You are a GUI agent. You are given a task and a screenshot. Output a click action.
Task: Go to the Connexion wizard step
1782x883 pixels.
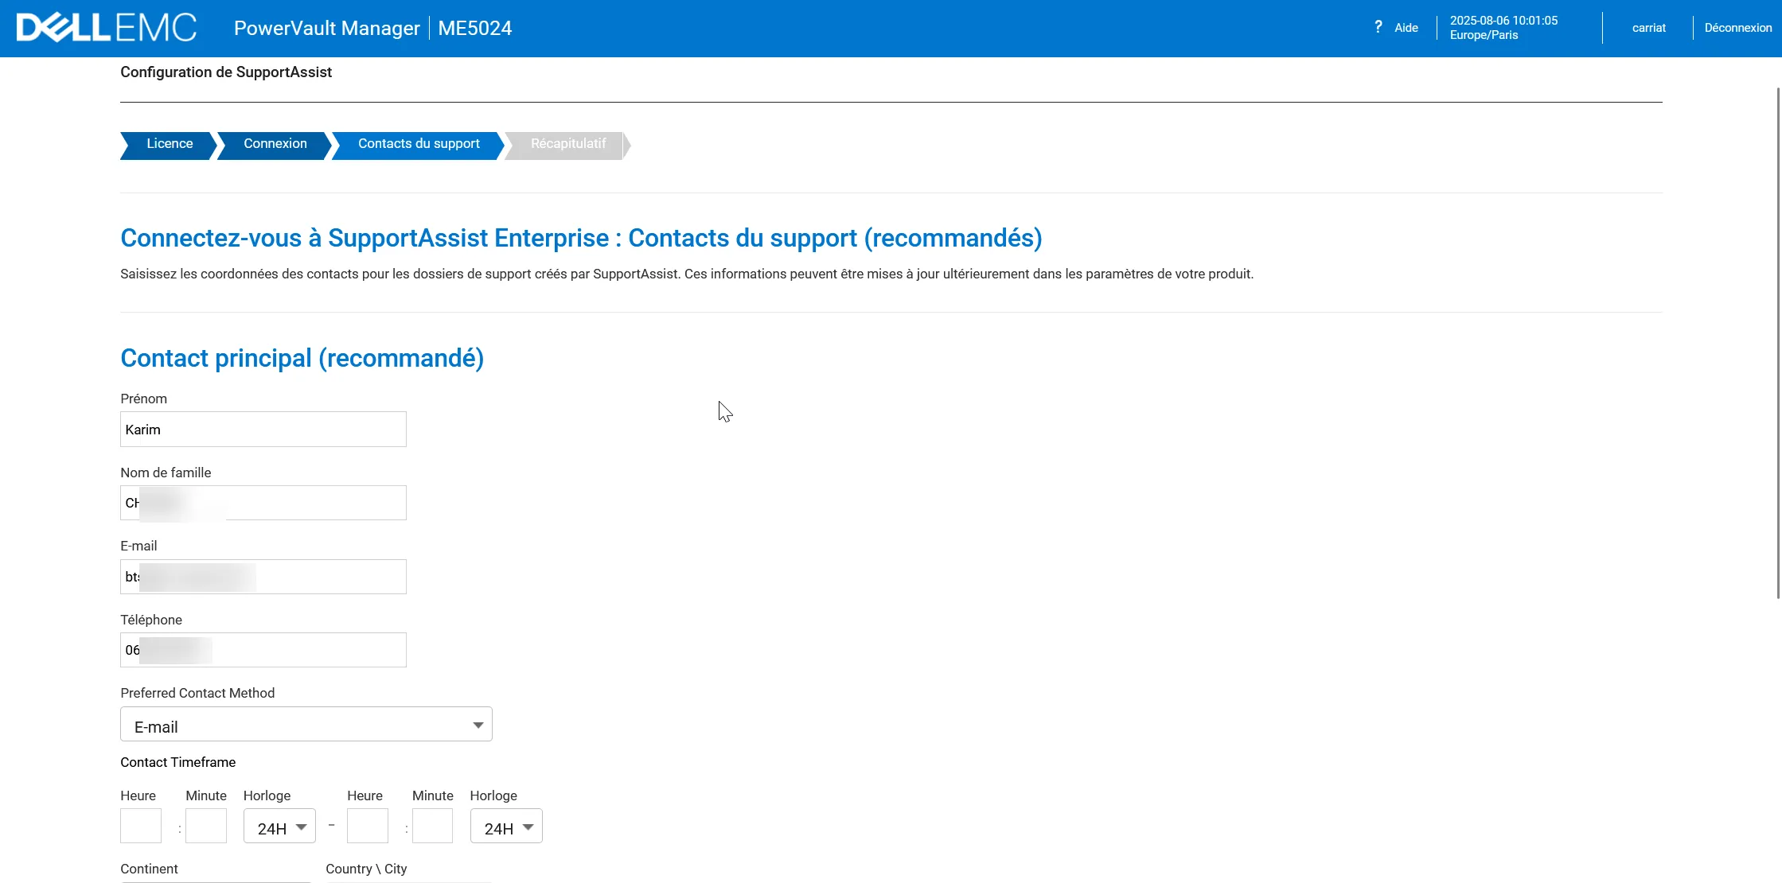[275, 144]
